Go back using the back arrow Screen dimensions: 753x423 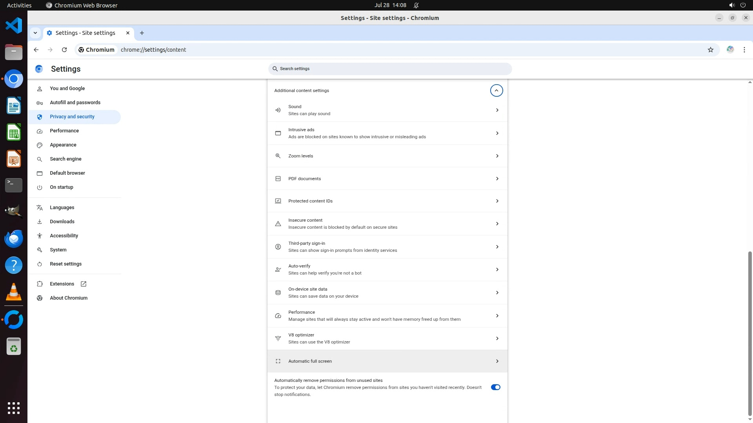36,50
